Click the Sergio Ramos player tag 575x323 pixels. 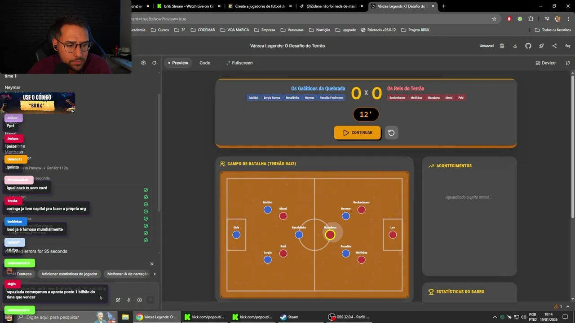[272, 98]
